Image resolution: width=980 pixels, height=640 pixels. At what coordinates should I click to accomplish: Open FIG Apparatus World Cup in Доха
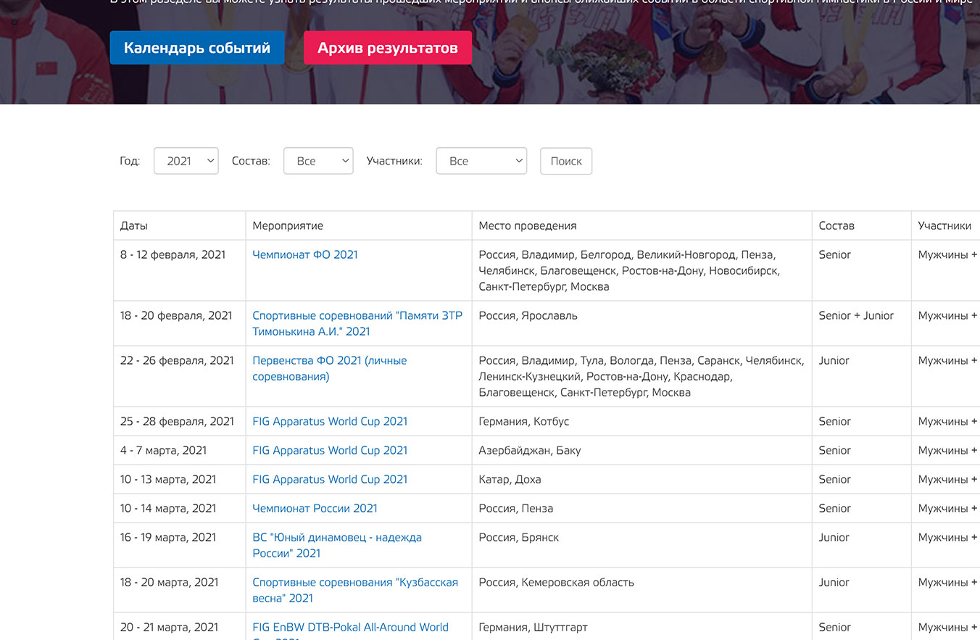tap(330, 479)
